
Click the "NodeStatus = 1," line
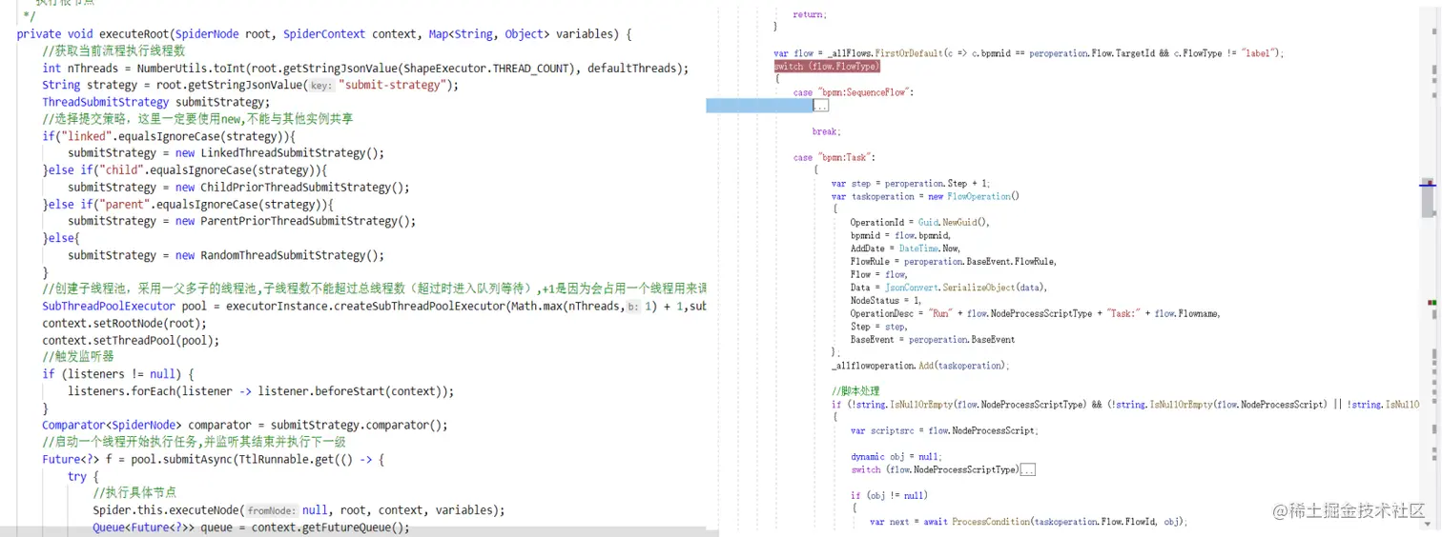pos(886,300)
